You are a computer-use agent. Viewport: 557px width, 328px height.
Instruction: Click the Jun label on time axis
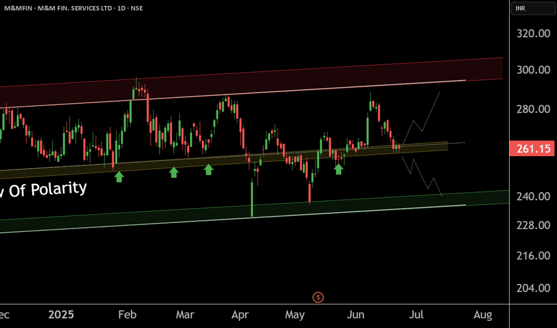(355, 314)
